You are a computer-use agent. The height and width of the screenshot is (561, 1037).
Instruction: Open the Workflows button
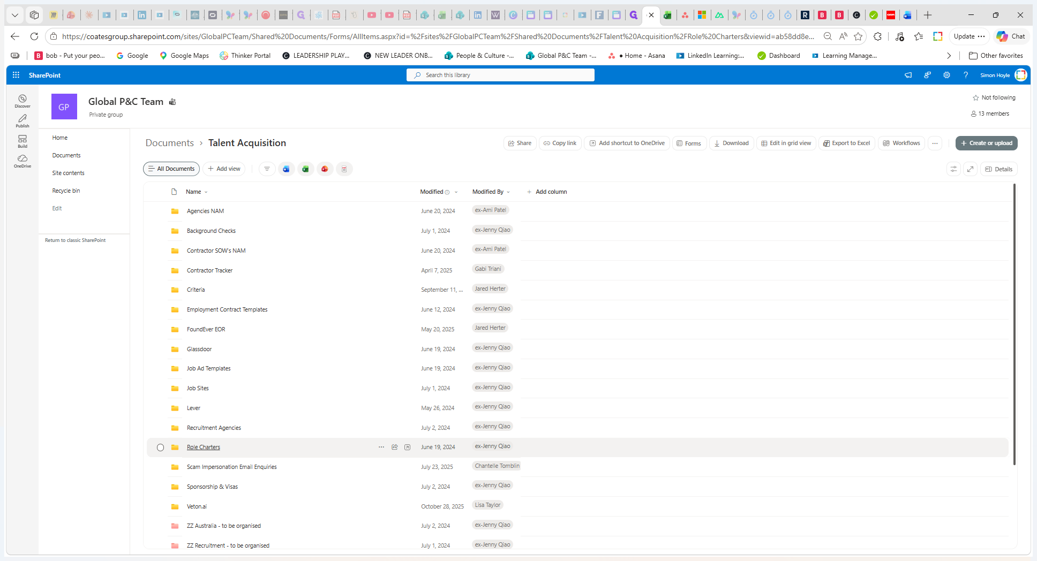click(901, 143)
